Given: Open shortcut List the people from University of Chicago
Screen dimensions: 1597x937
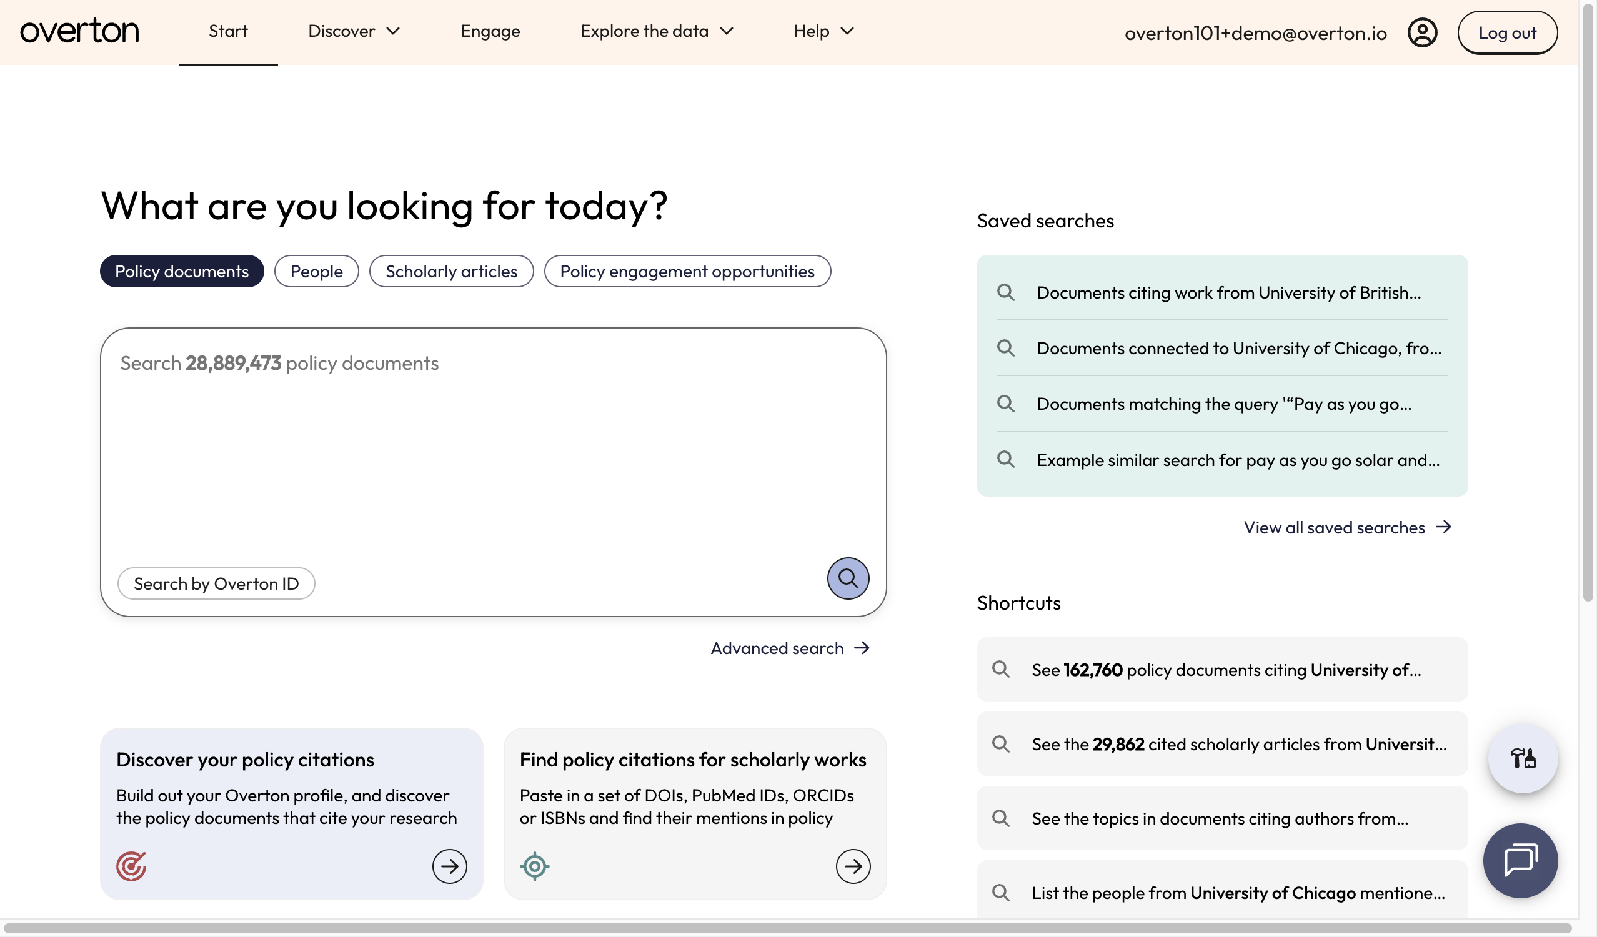Looking at the screenshot, I should [1222, 890].
